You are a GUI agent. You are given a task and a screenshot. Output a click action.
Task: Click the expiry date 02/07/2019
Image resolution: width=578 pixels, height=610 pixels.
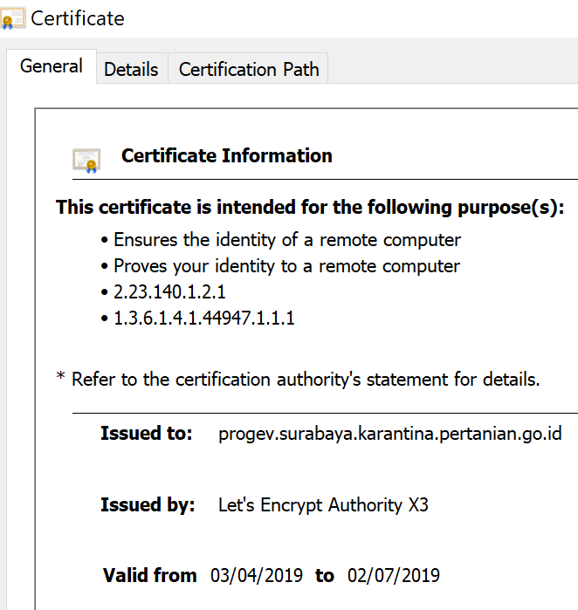point(393,576)
